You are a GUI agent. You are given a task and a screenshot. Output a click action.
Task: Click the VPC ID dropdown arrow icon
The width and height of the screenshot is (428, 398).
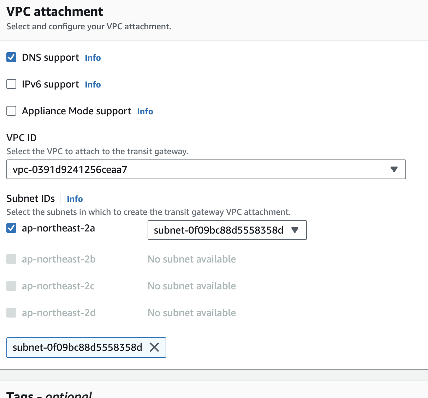(394, 169)
